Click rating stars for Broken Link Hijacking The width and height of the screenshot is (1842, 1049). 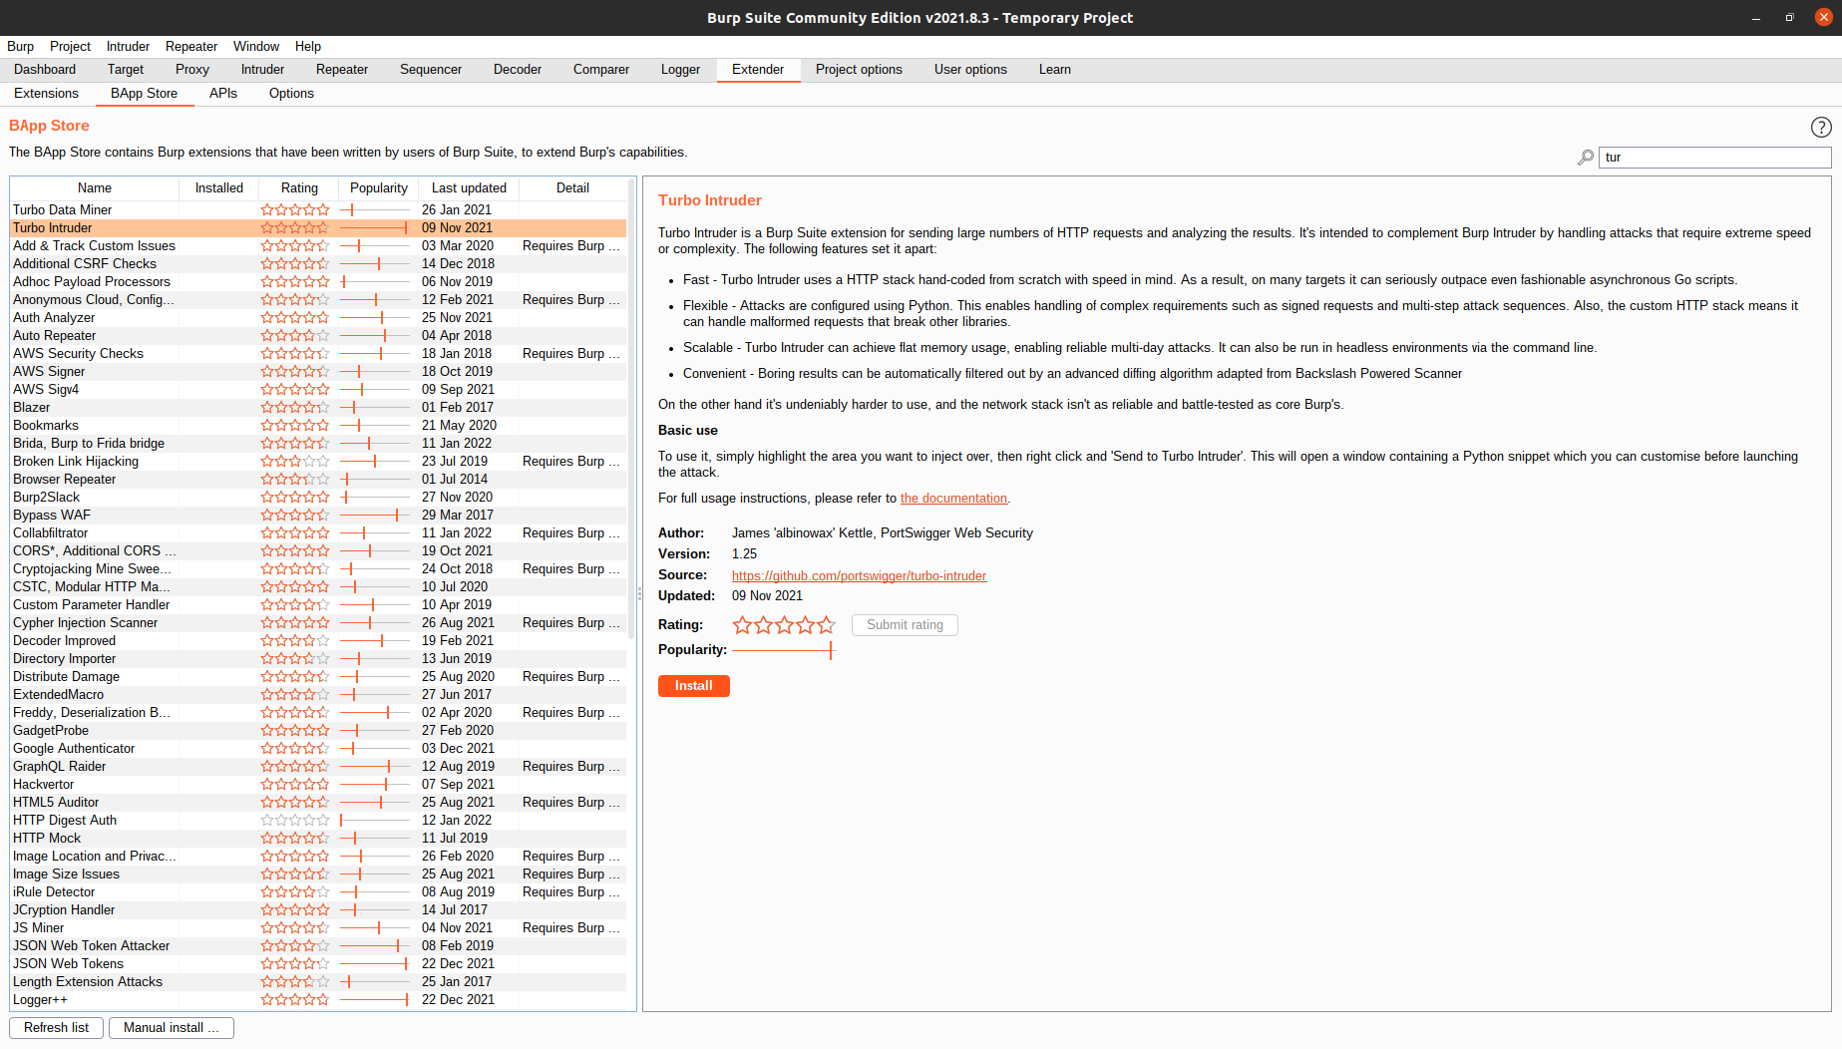click(295, 462)
